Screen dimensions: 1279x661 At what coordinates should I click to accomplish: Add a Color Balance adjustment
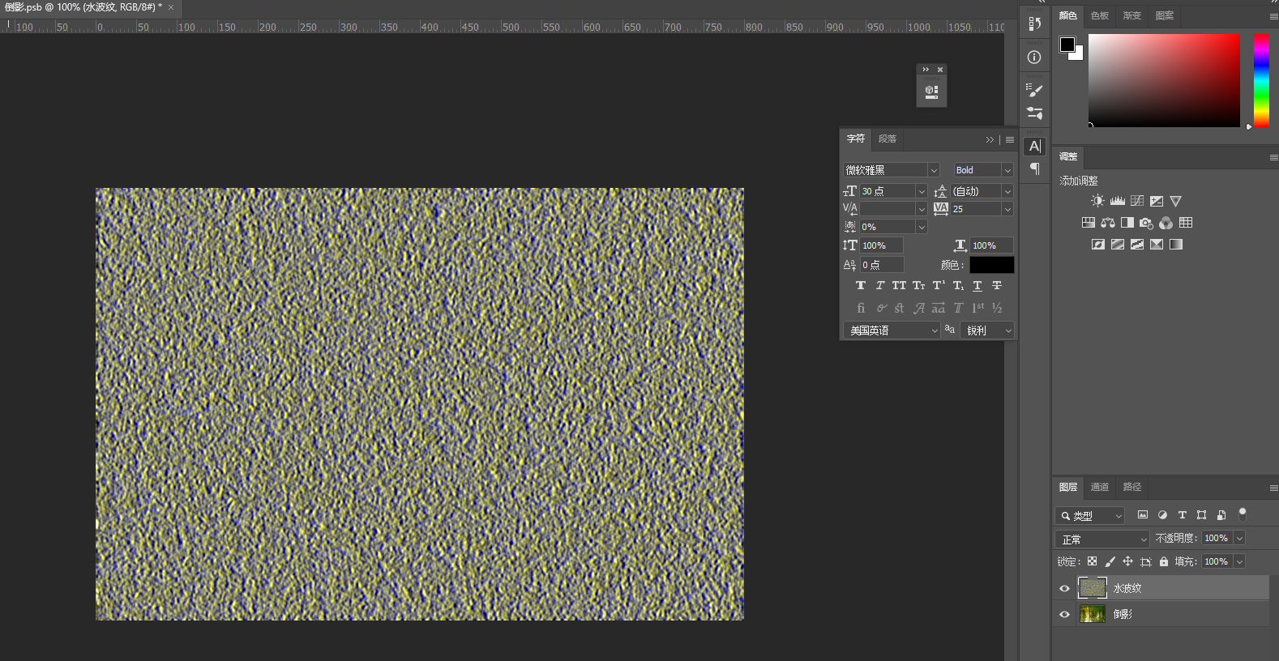click(x=1108, y=223)
